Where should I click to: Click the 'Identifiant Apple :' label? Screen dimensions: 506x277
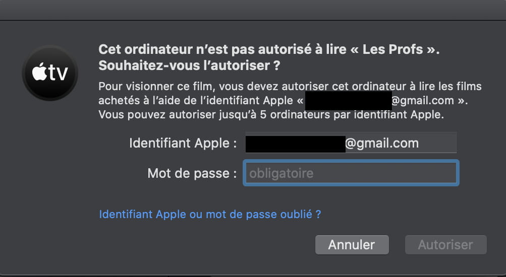click(183, 143)
